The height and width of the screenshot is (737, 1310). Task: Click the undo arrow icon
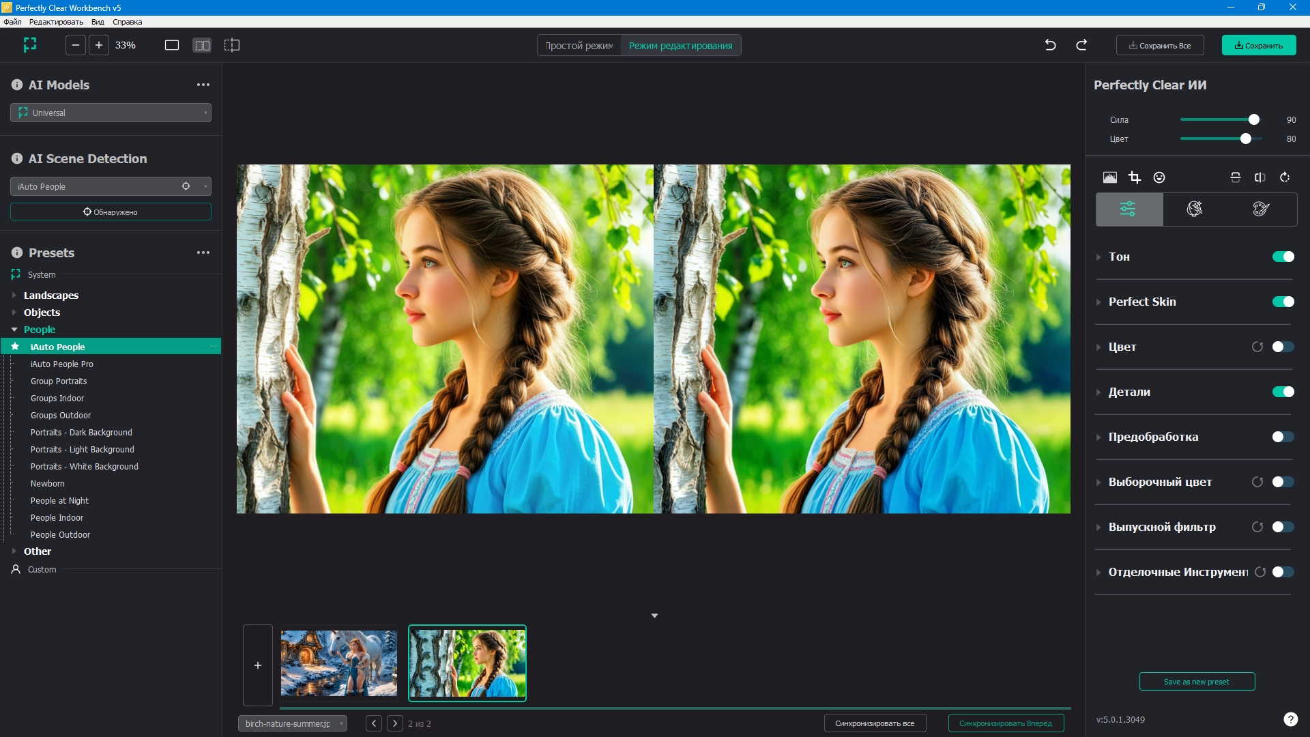[x=1051, y=45]
